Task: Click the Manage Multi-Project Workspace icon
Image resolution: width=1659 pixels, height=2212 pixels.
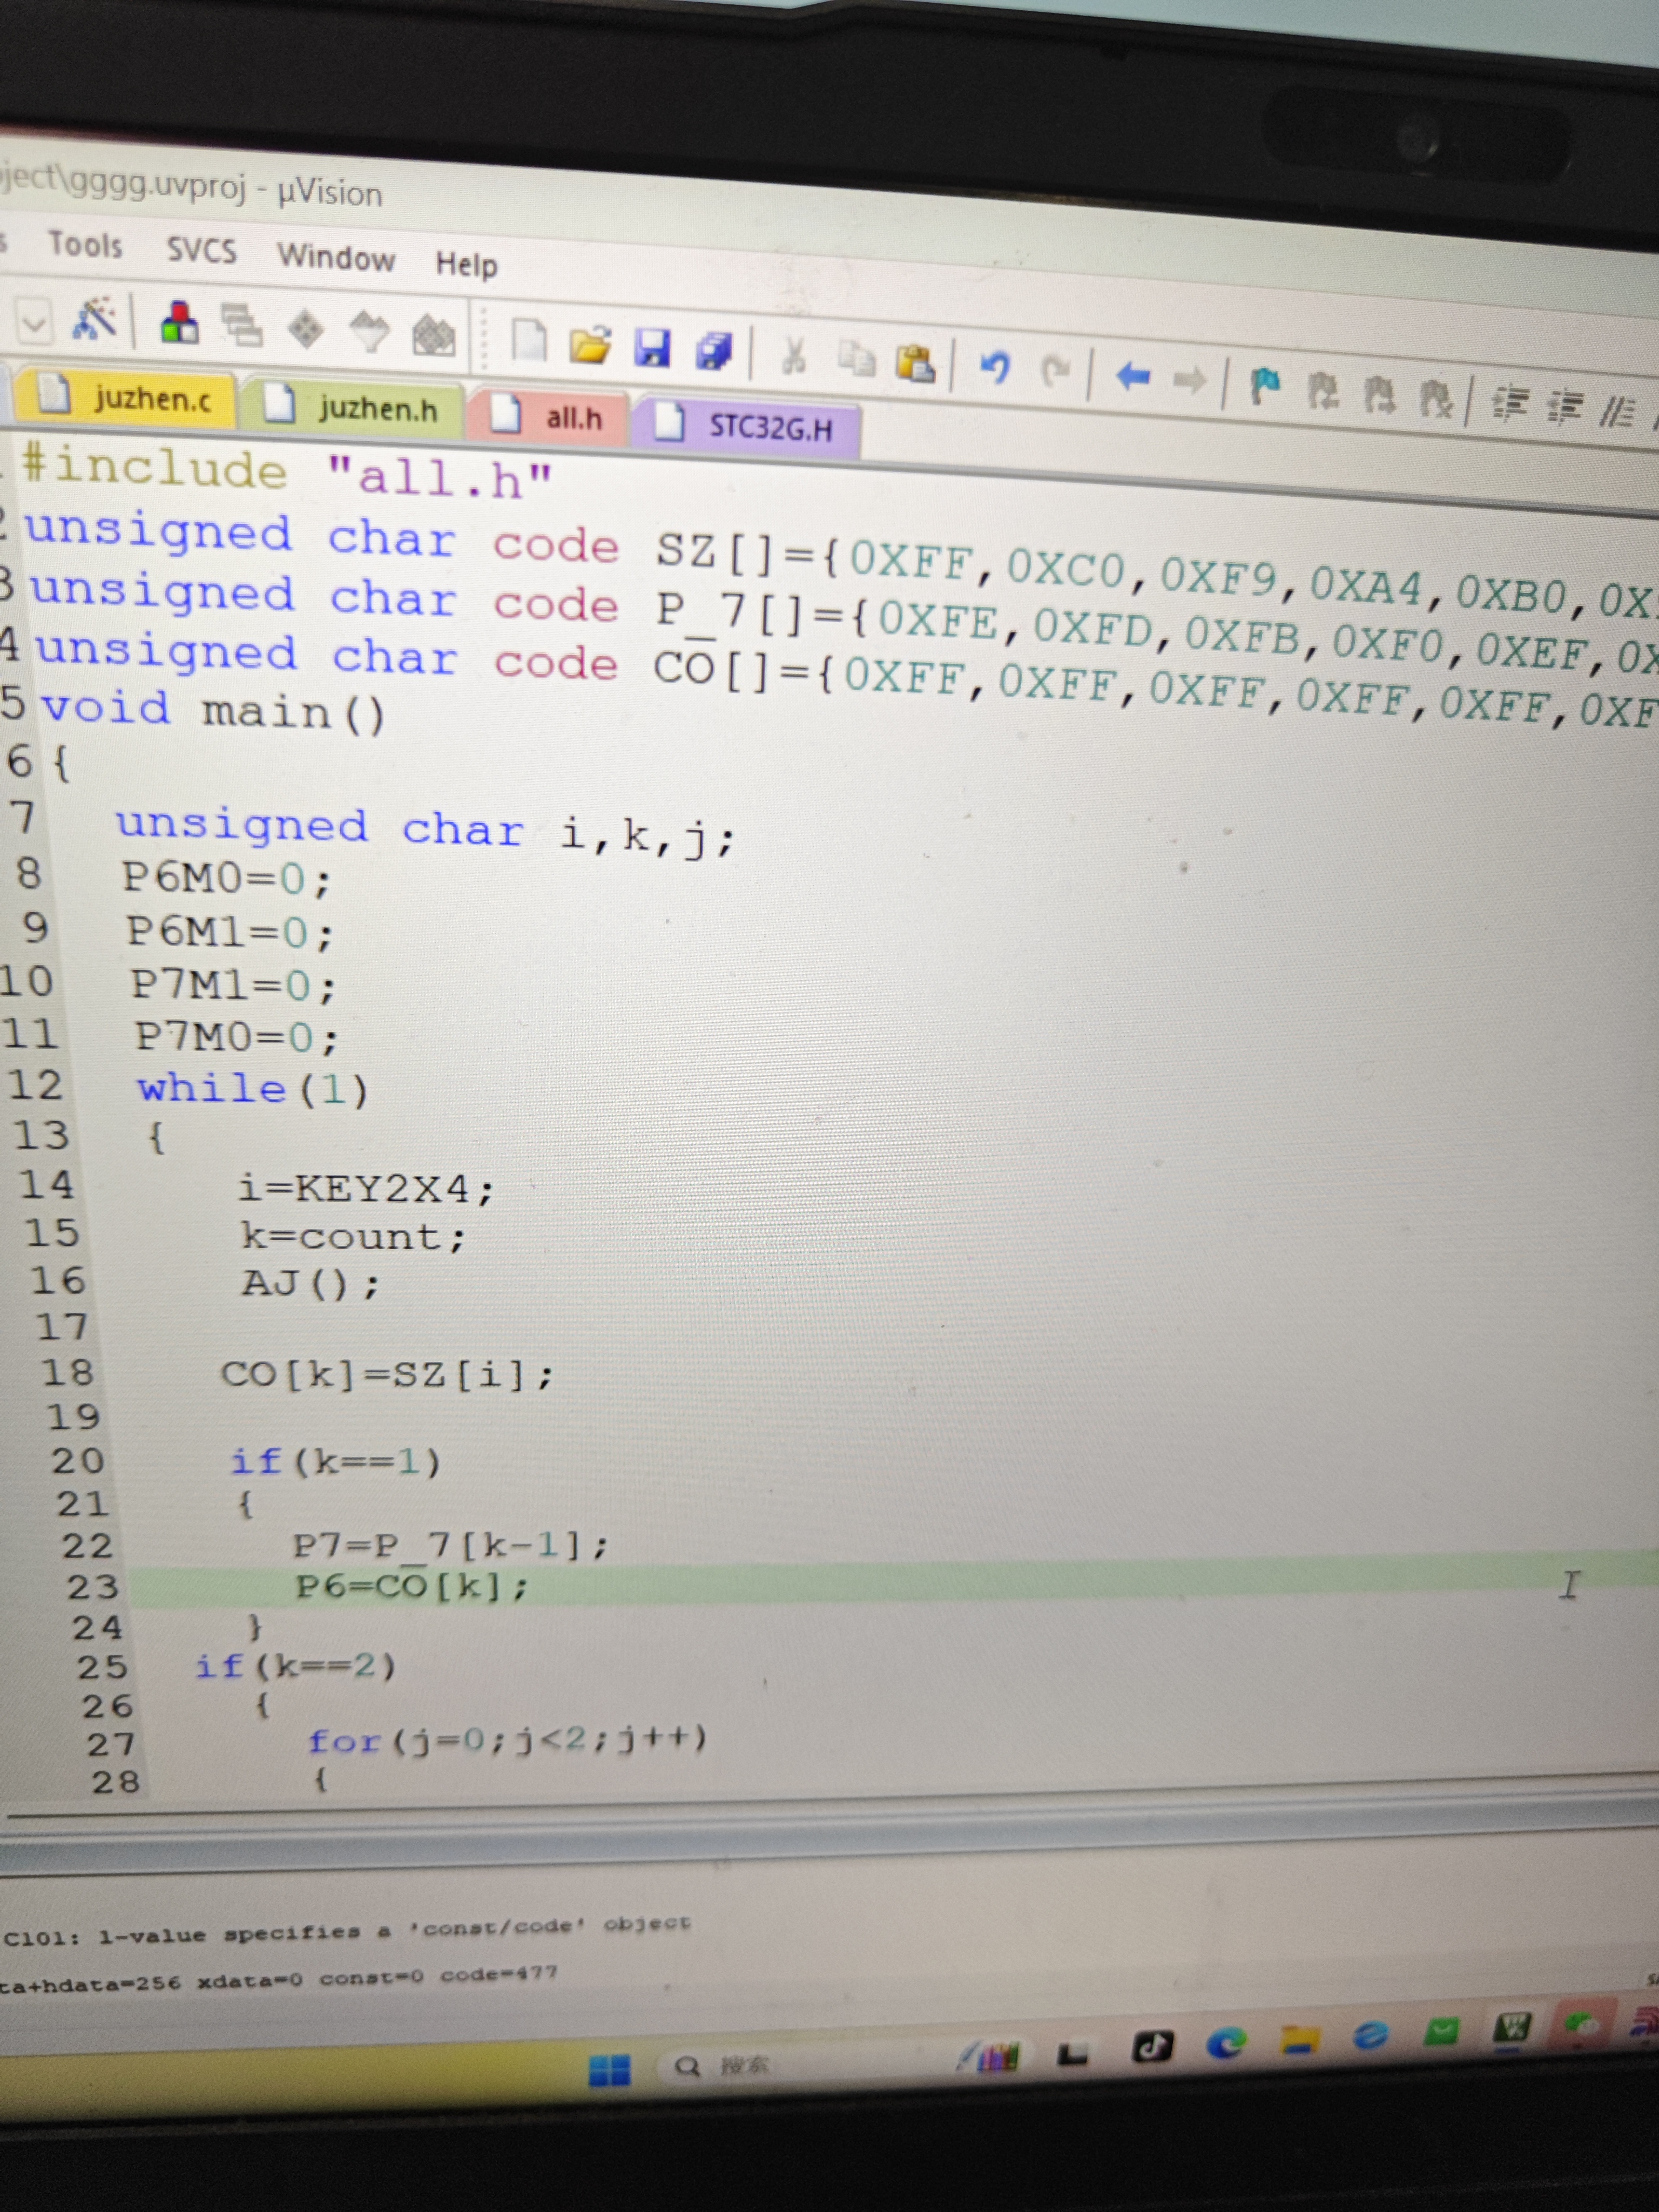Action: pyautogui.click(x=241, y=326)
